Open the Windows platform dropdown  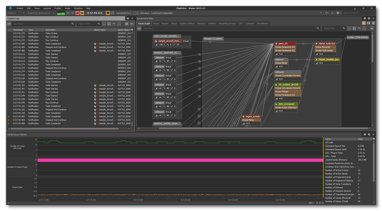[15, 13]
